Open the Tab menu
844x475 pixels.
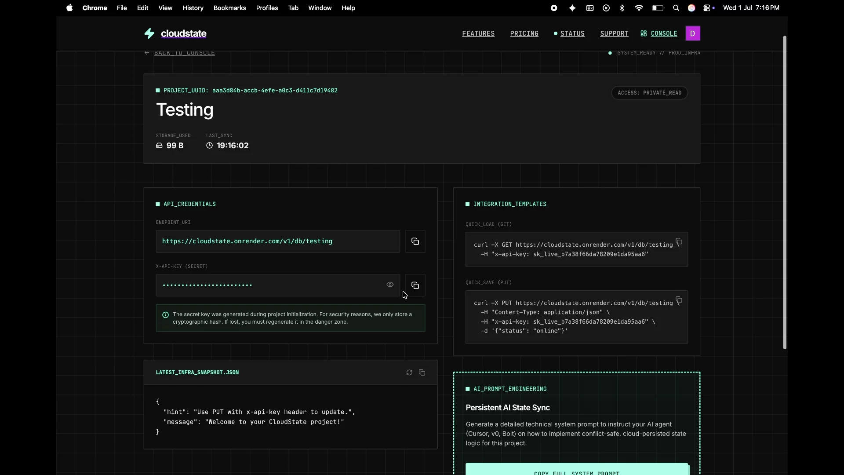coord(293,8)
